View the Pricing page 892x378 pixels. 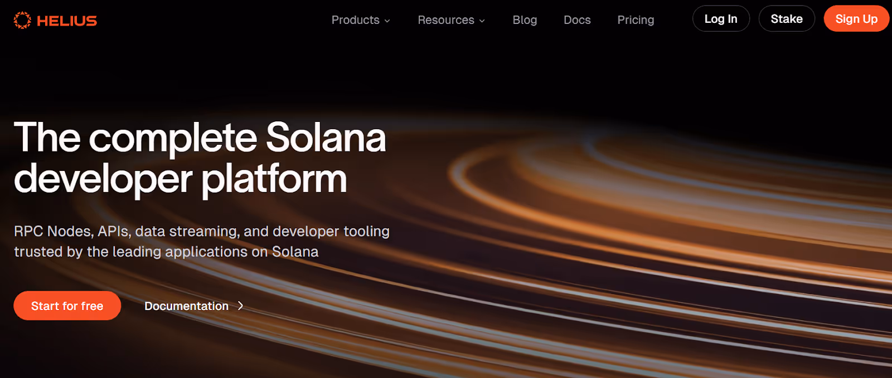tap(636, 20)
